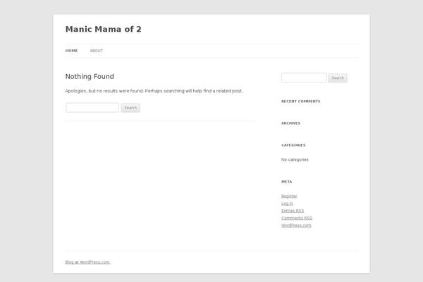Select the Nothing Found heading
423x282 pixels.
coord(90,77)
